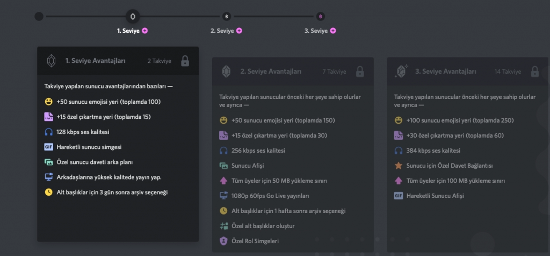Click text Sunucu için Özel Davet Bağlantısı
The width and height of the screenshot is (550, 256).
(450, 166)
